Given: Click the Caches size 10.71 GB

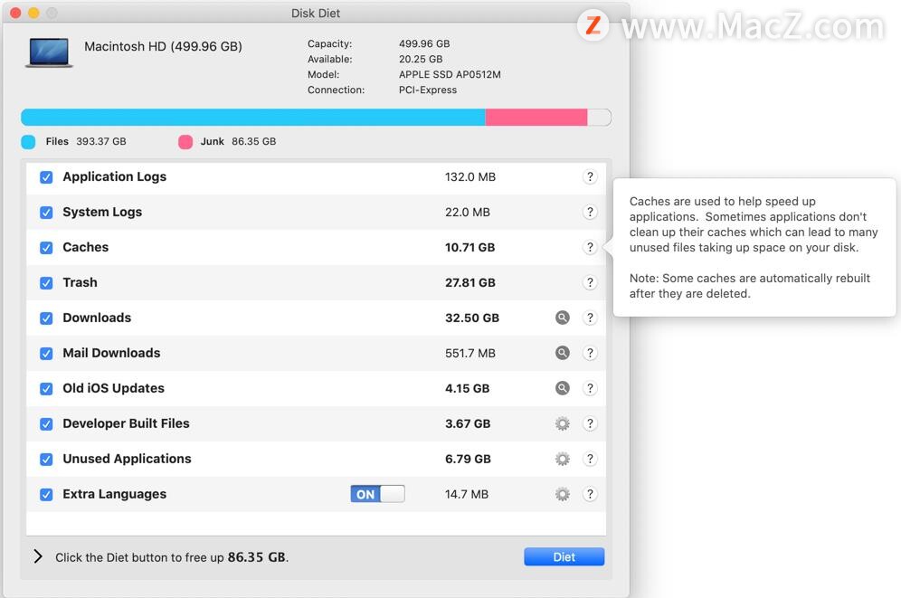Looking at the screenshot, I should point(470,248).
